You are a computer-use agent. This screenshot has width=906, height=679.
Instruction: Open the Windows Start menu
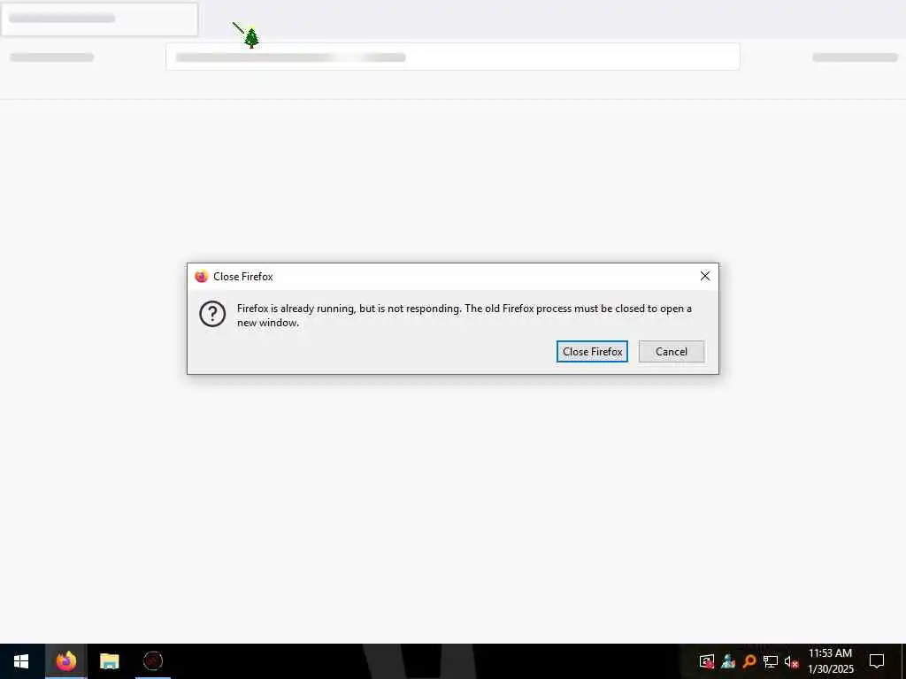pos(21,661)
